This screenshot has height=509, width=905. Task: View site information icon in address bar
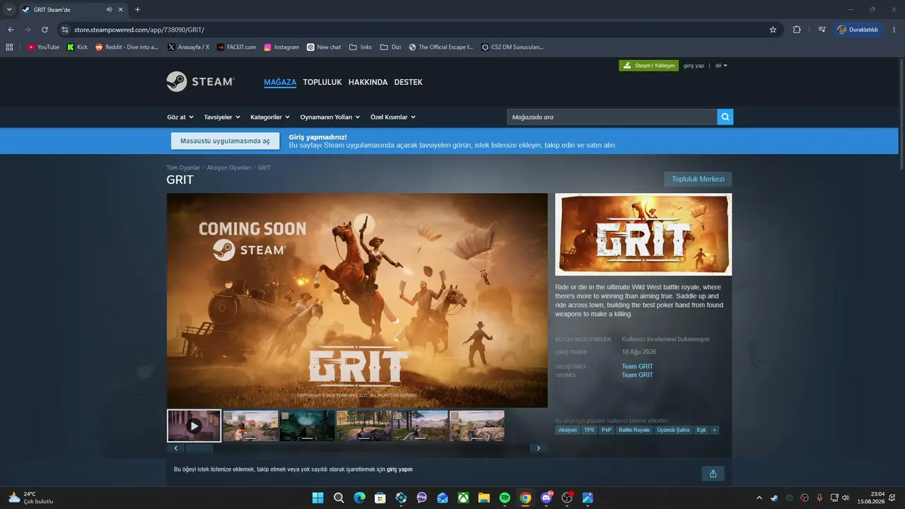pyautogui.click(x=65, y=30)
